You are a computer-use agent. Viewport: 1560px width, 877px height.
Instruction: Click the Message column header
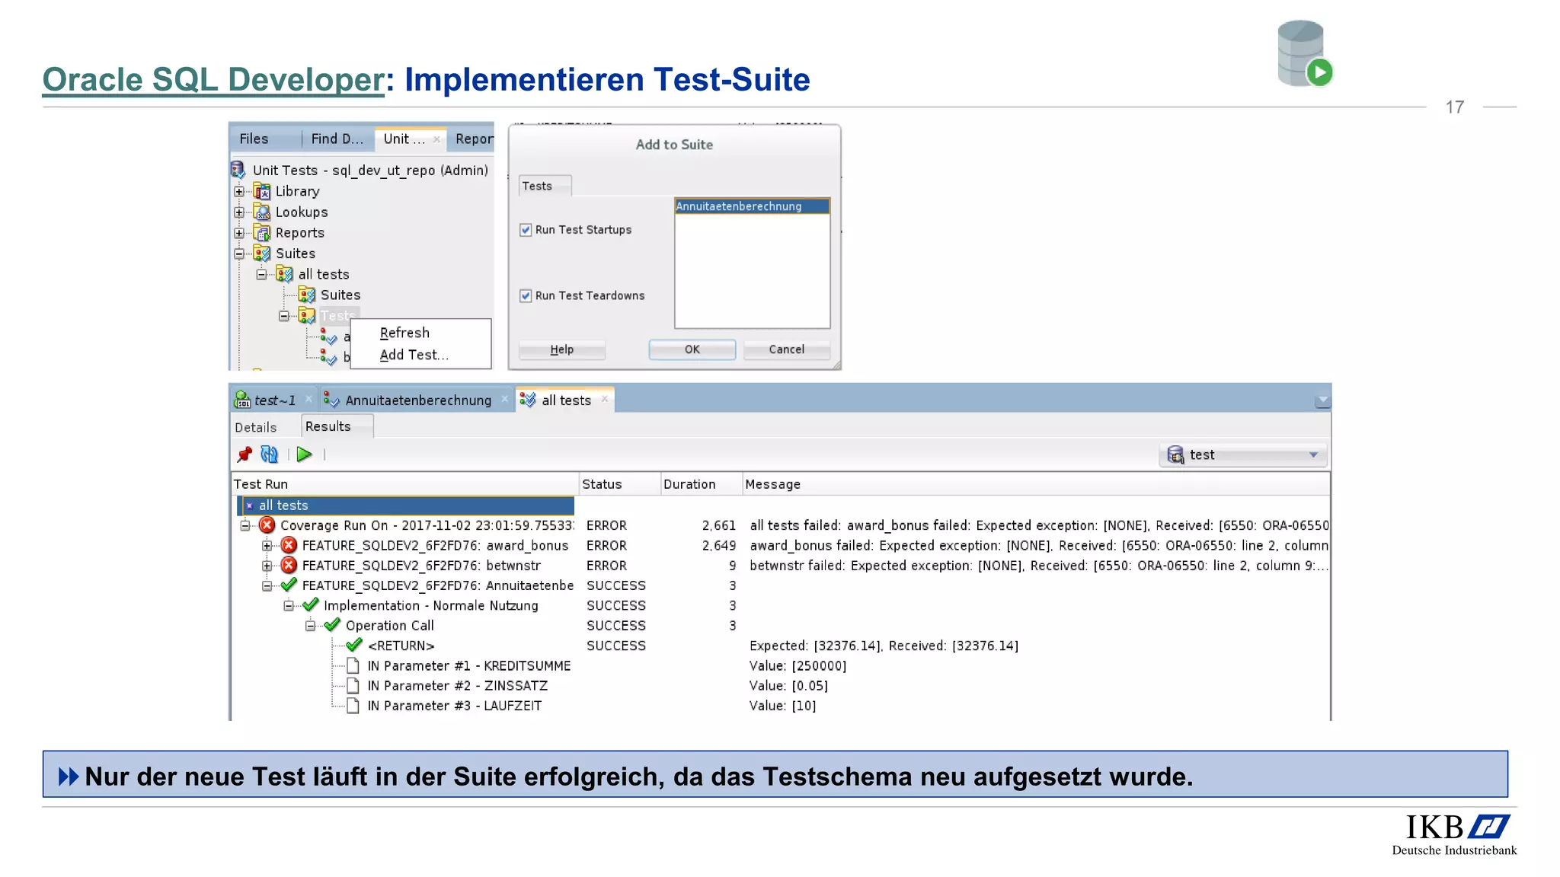point(1036,484)
